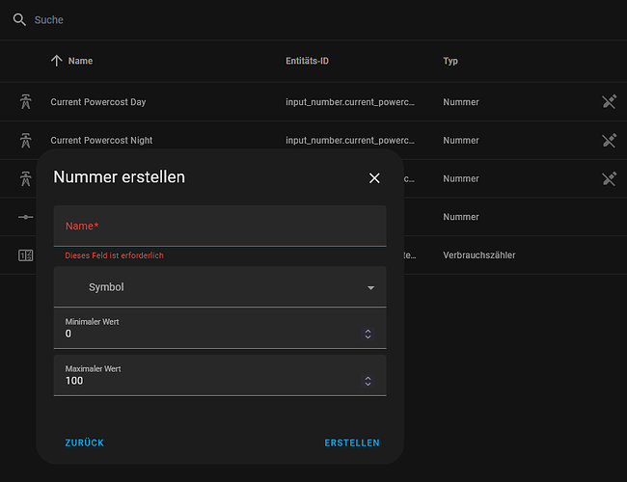Click the counter icon in Verbrauchszähler row

coord(26,255)
